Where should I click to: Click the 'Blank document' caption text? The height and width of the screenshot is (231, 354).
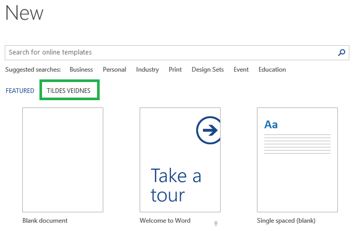[x=45, y=221]
